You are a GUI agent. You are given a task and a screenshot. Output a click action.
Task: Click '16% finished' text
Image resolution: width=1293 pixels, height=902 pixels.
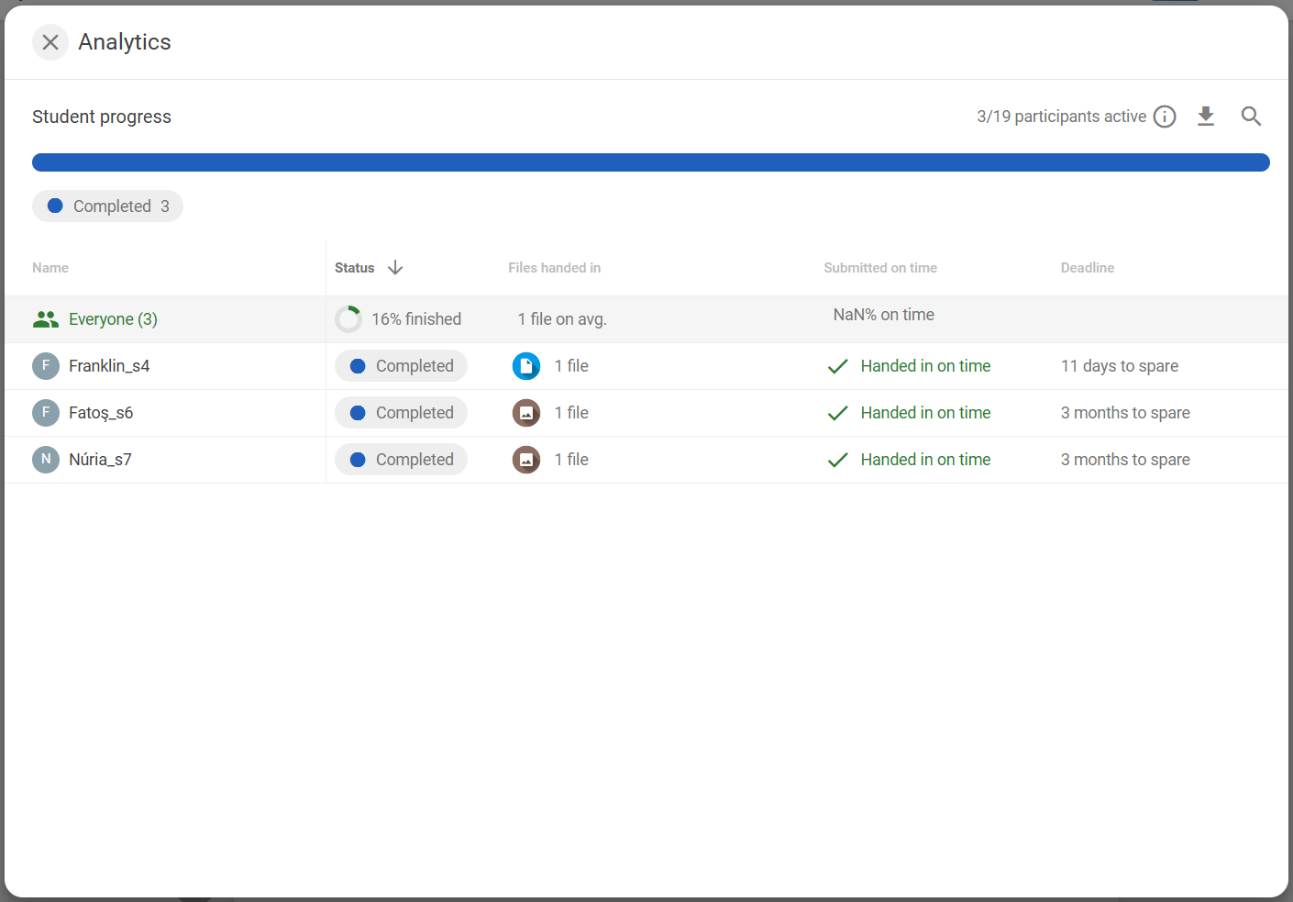tap(416, 319)
